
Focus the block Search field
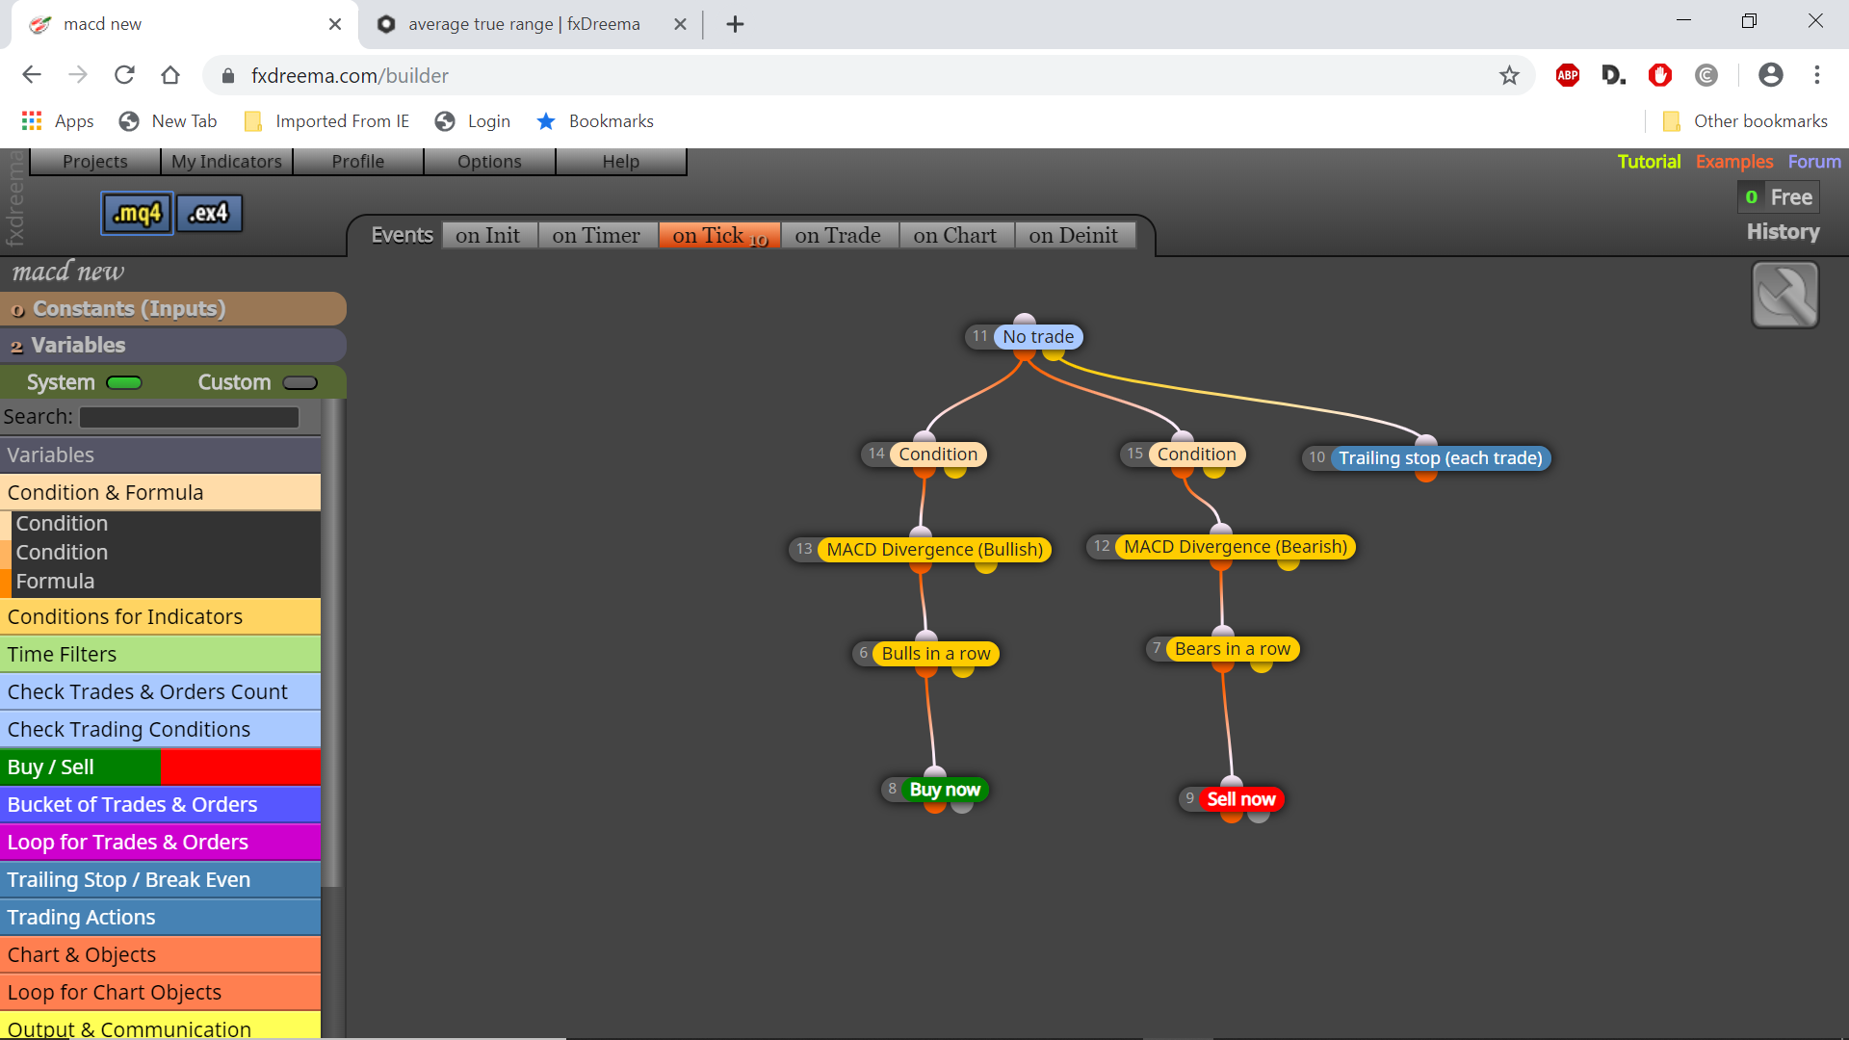[189, 417]
